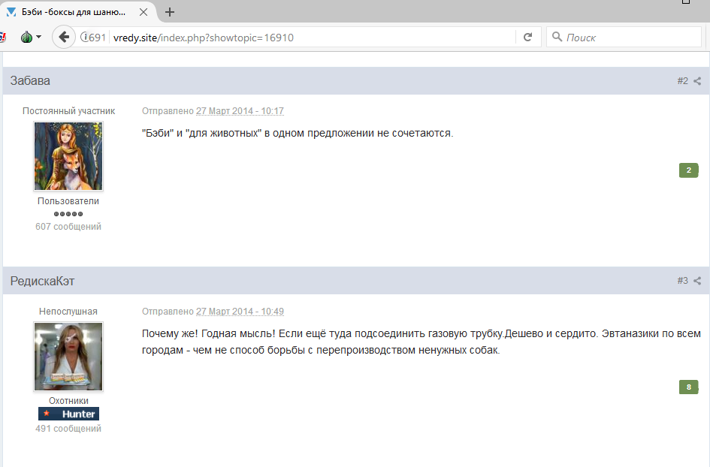
Task: Open site information icon next to 691
Action: (84, 37)
